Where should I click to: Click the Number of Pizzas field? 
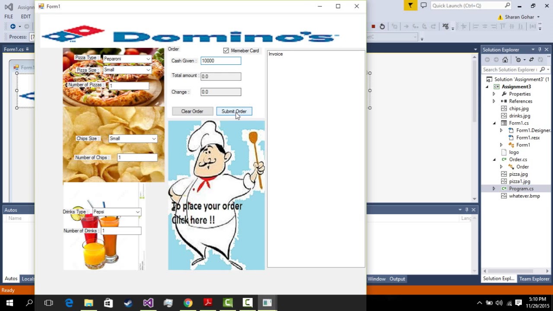coord(128,86)
